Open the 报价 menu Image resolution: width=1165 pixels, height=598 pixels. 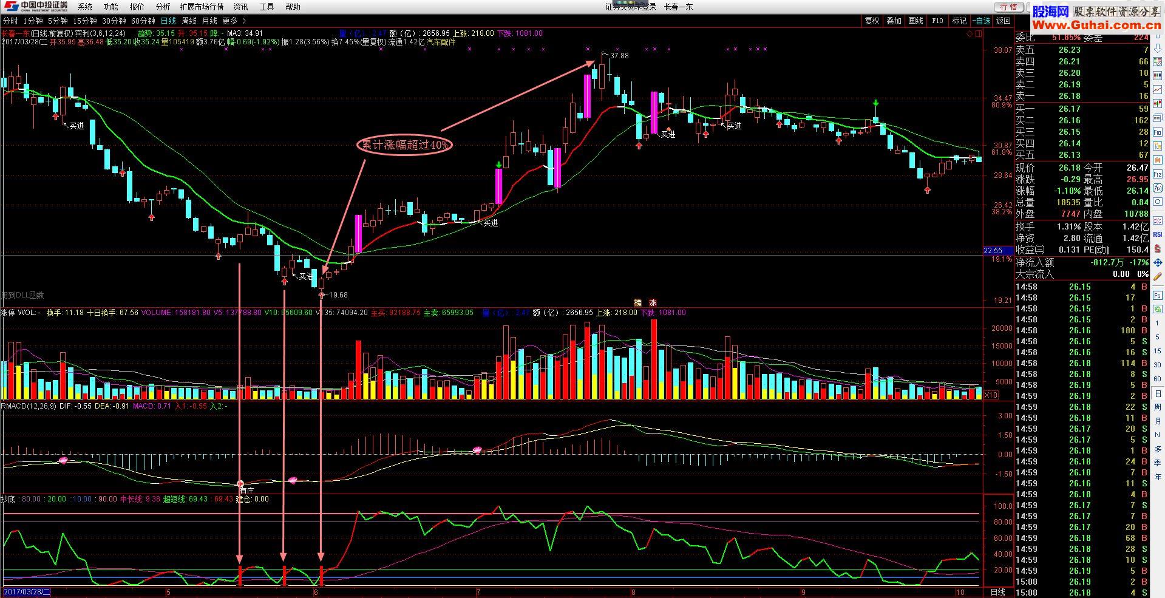point(137,7)
